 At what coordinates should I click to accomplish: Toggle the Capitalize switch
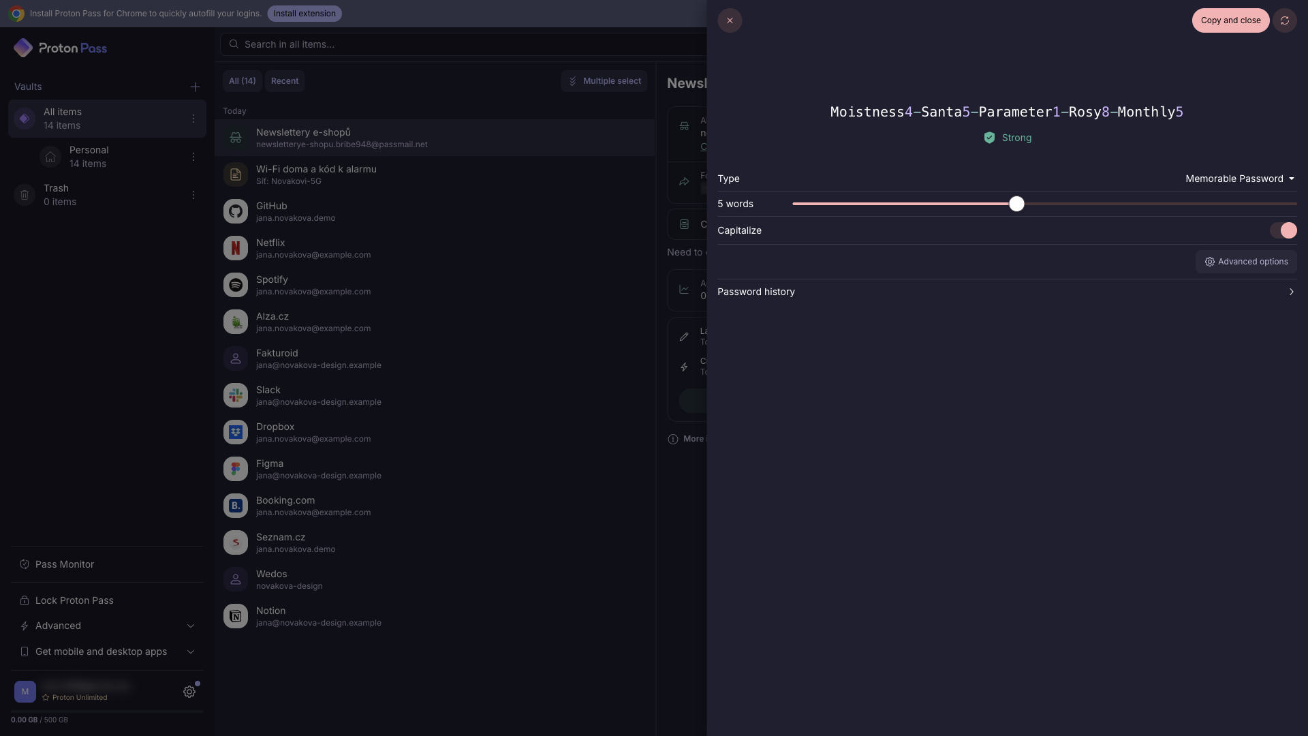click(1283, 230)
